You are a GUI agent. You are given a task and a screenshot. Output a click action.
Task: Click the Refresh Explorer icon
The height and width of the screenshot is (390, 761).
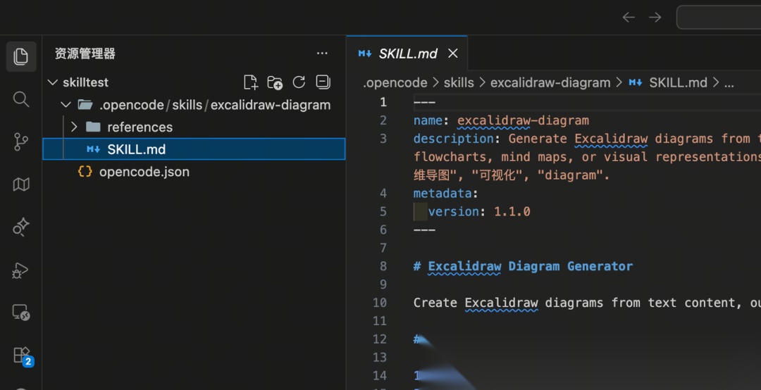pyautogui.click(x=299, y=82)
